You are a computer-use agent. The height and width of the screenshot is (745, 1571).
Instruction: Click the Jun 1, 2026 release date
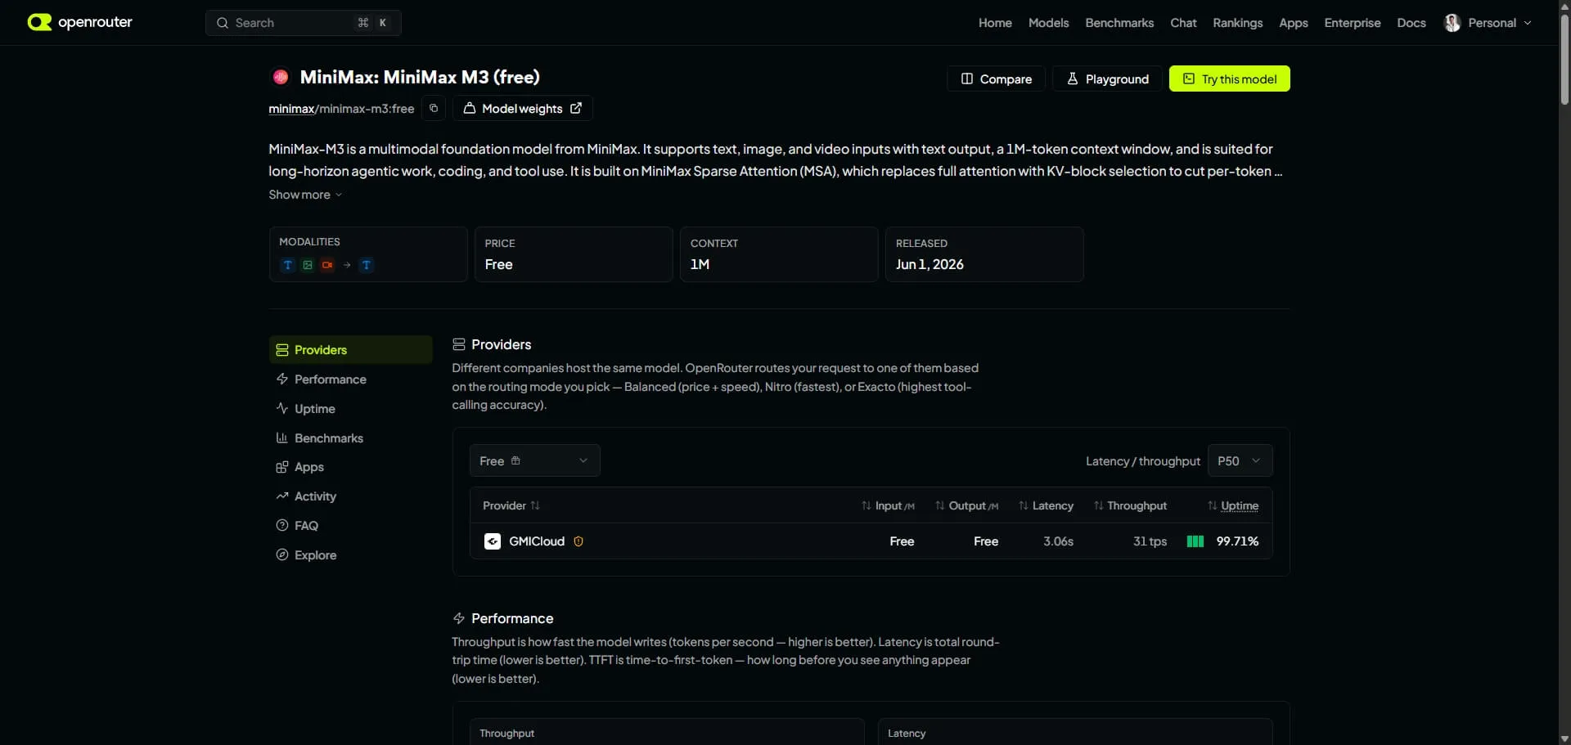click(x=930, y=264)
